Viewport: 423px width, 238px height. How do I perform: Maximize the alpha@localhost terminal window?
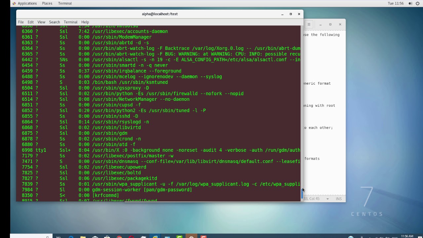tap(291, 14)
